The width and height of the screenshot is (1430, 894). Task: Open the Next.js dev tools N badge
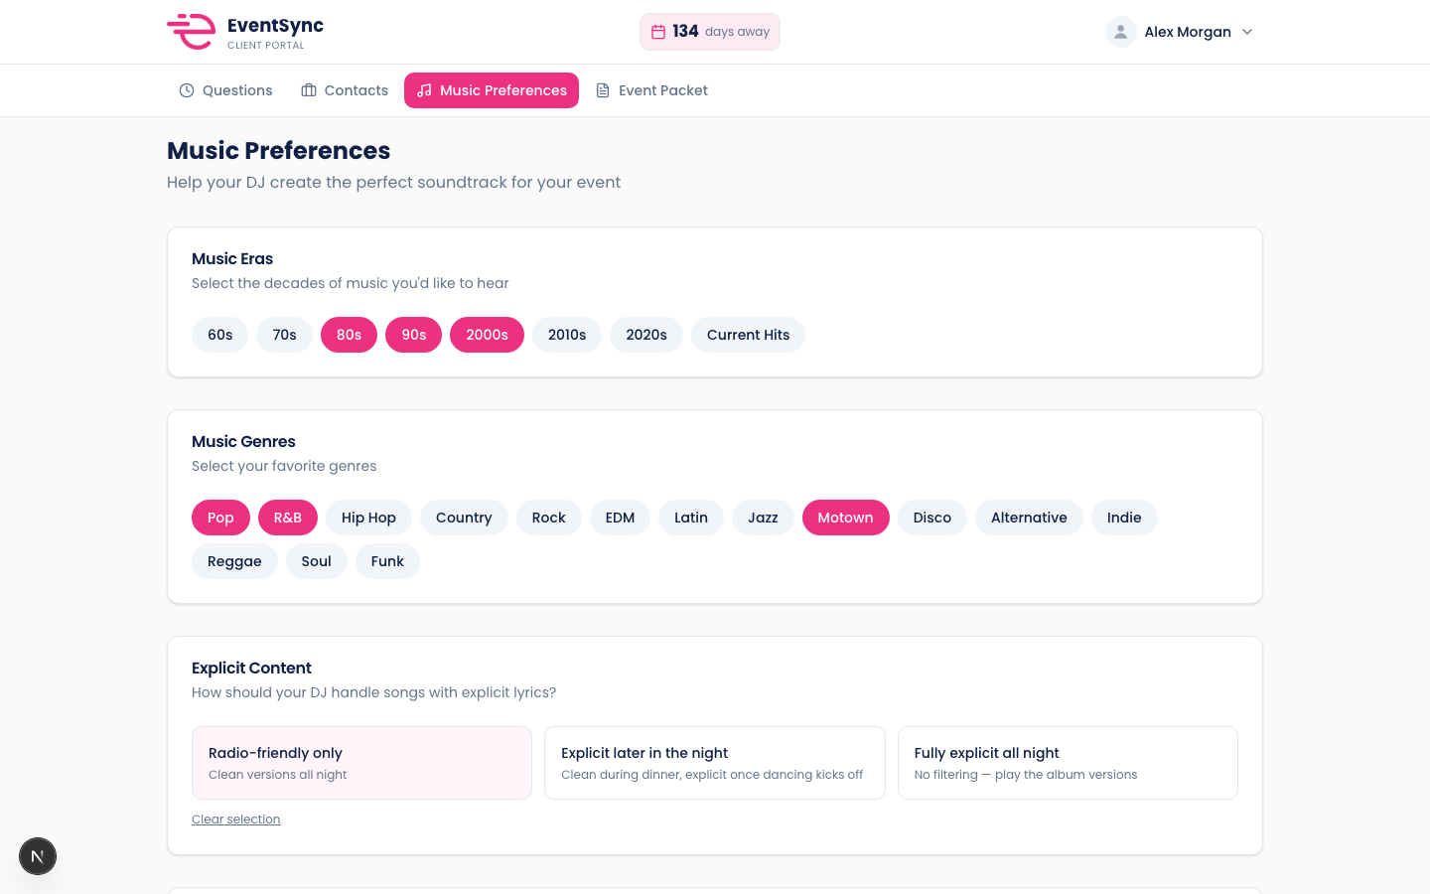pos(38,856)
